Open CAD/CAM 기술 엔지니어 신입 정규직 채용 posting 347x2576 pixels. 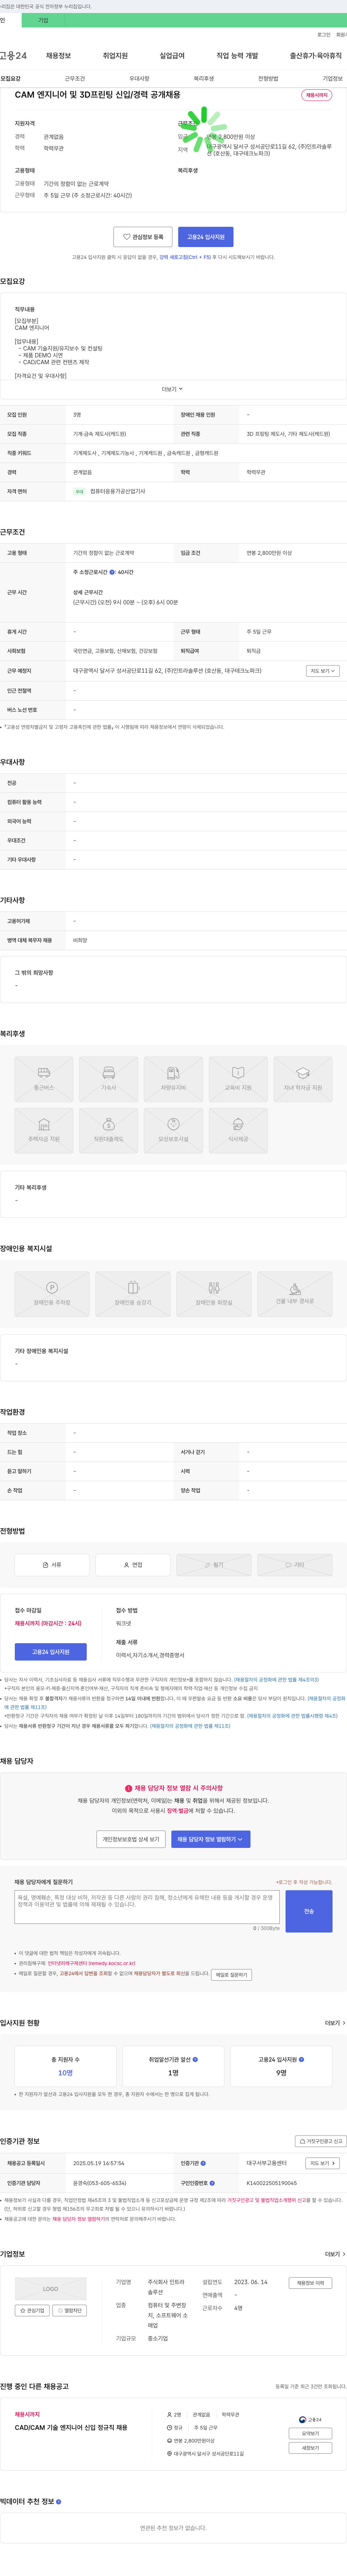pyautogui.click(x=71, y=2427)
